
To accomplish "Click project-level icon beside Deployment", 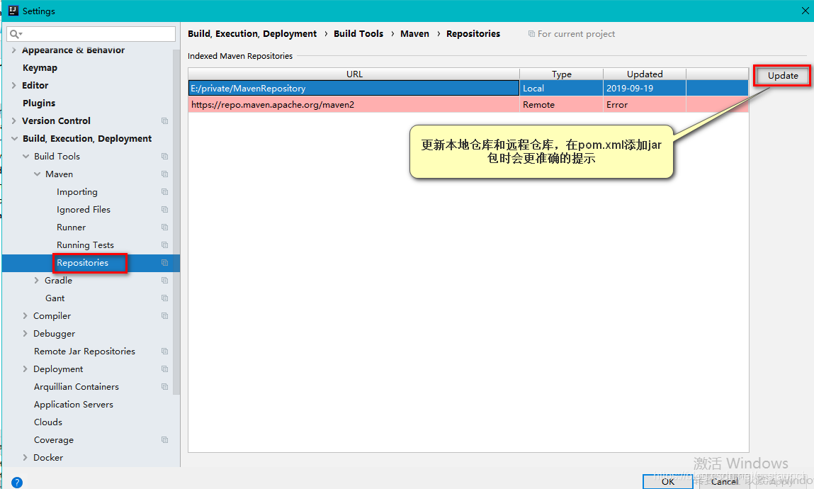I will pos(164,369).
